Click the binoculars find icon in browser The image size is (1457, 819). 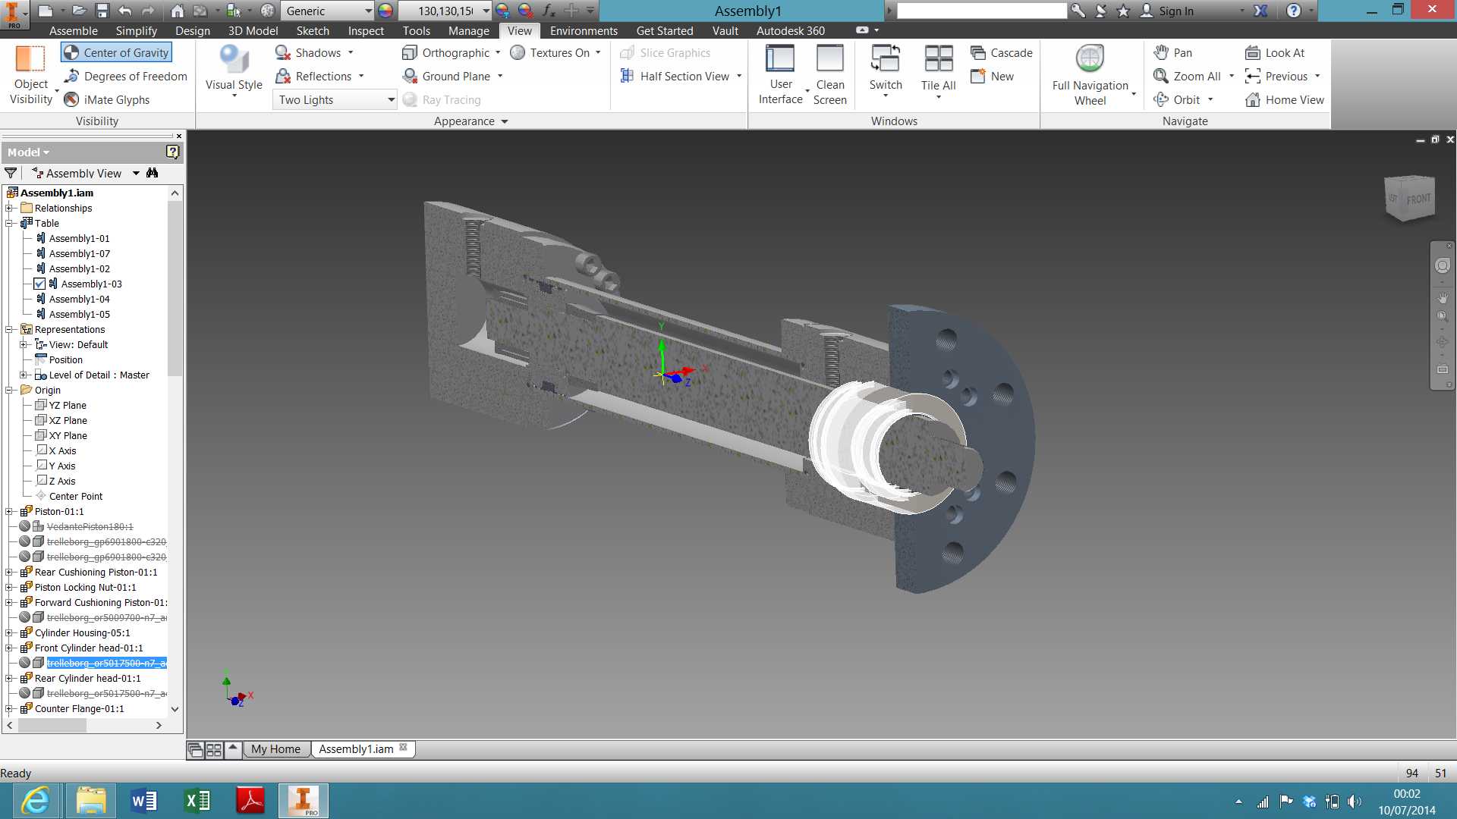153,173
